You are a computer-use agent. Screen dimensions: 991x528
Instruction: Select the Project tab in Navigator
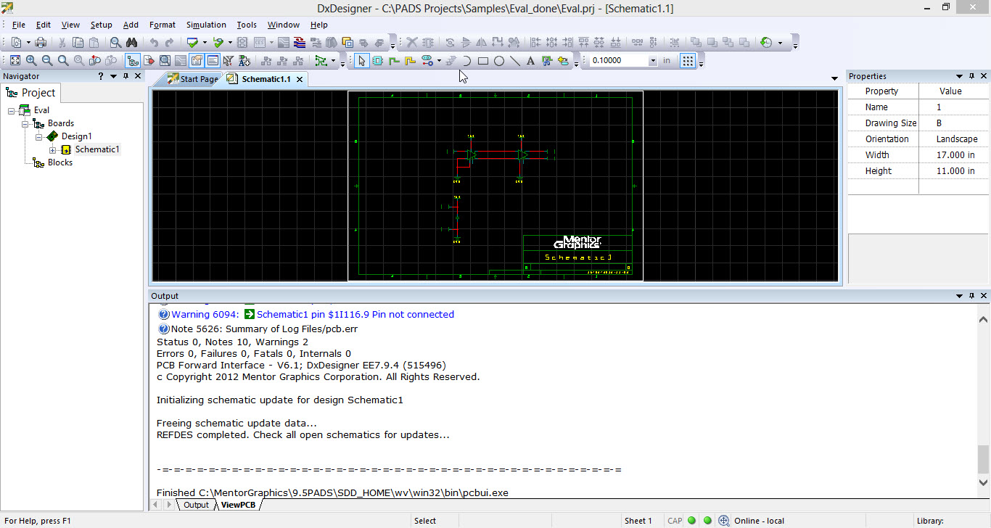point(30,93)
